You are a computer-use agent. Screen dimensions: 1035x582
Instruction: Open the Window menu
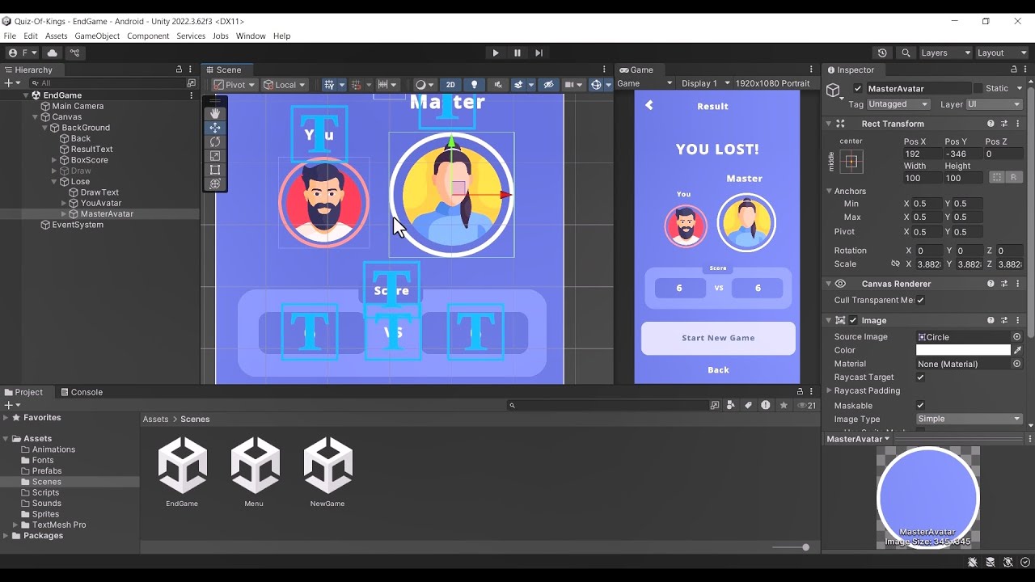click(x=251, y=36)
